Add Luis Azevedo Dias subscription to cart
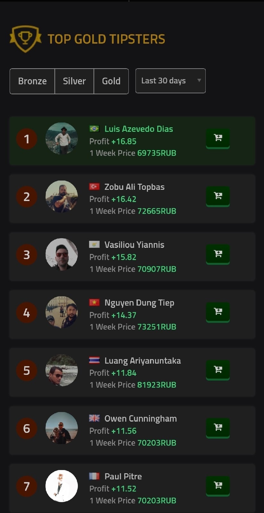 click(218, 138)
